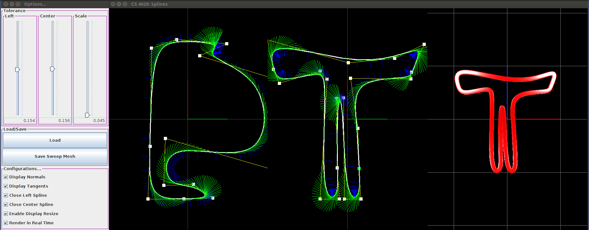Toggle the Close Center Spline checkbox

point(6,205)
